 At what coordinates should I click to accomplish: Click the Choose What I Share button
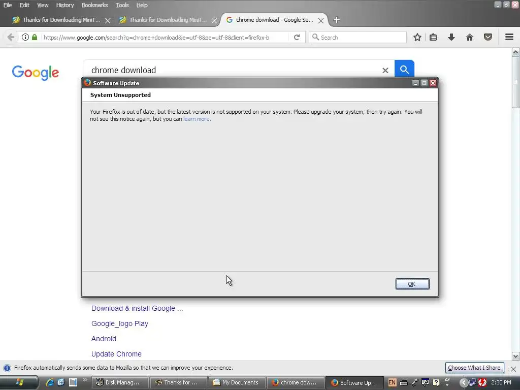point(474,368)
